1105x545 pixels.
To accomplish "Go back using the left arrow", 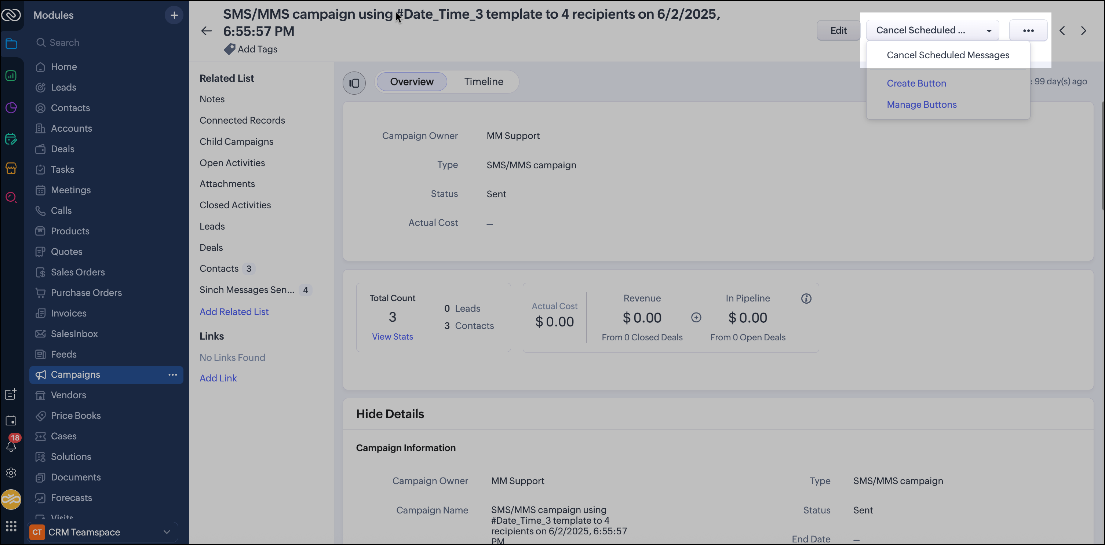I will [x=206, y=31].
